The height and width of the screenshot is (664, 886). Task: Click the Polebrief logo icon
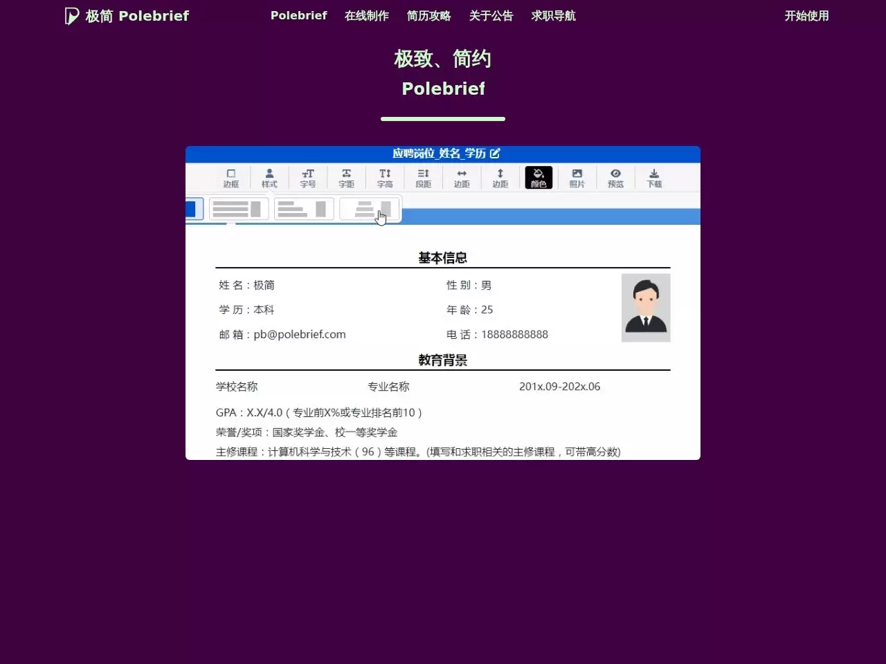72,16
